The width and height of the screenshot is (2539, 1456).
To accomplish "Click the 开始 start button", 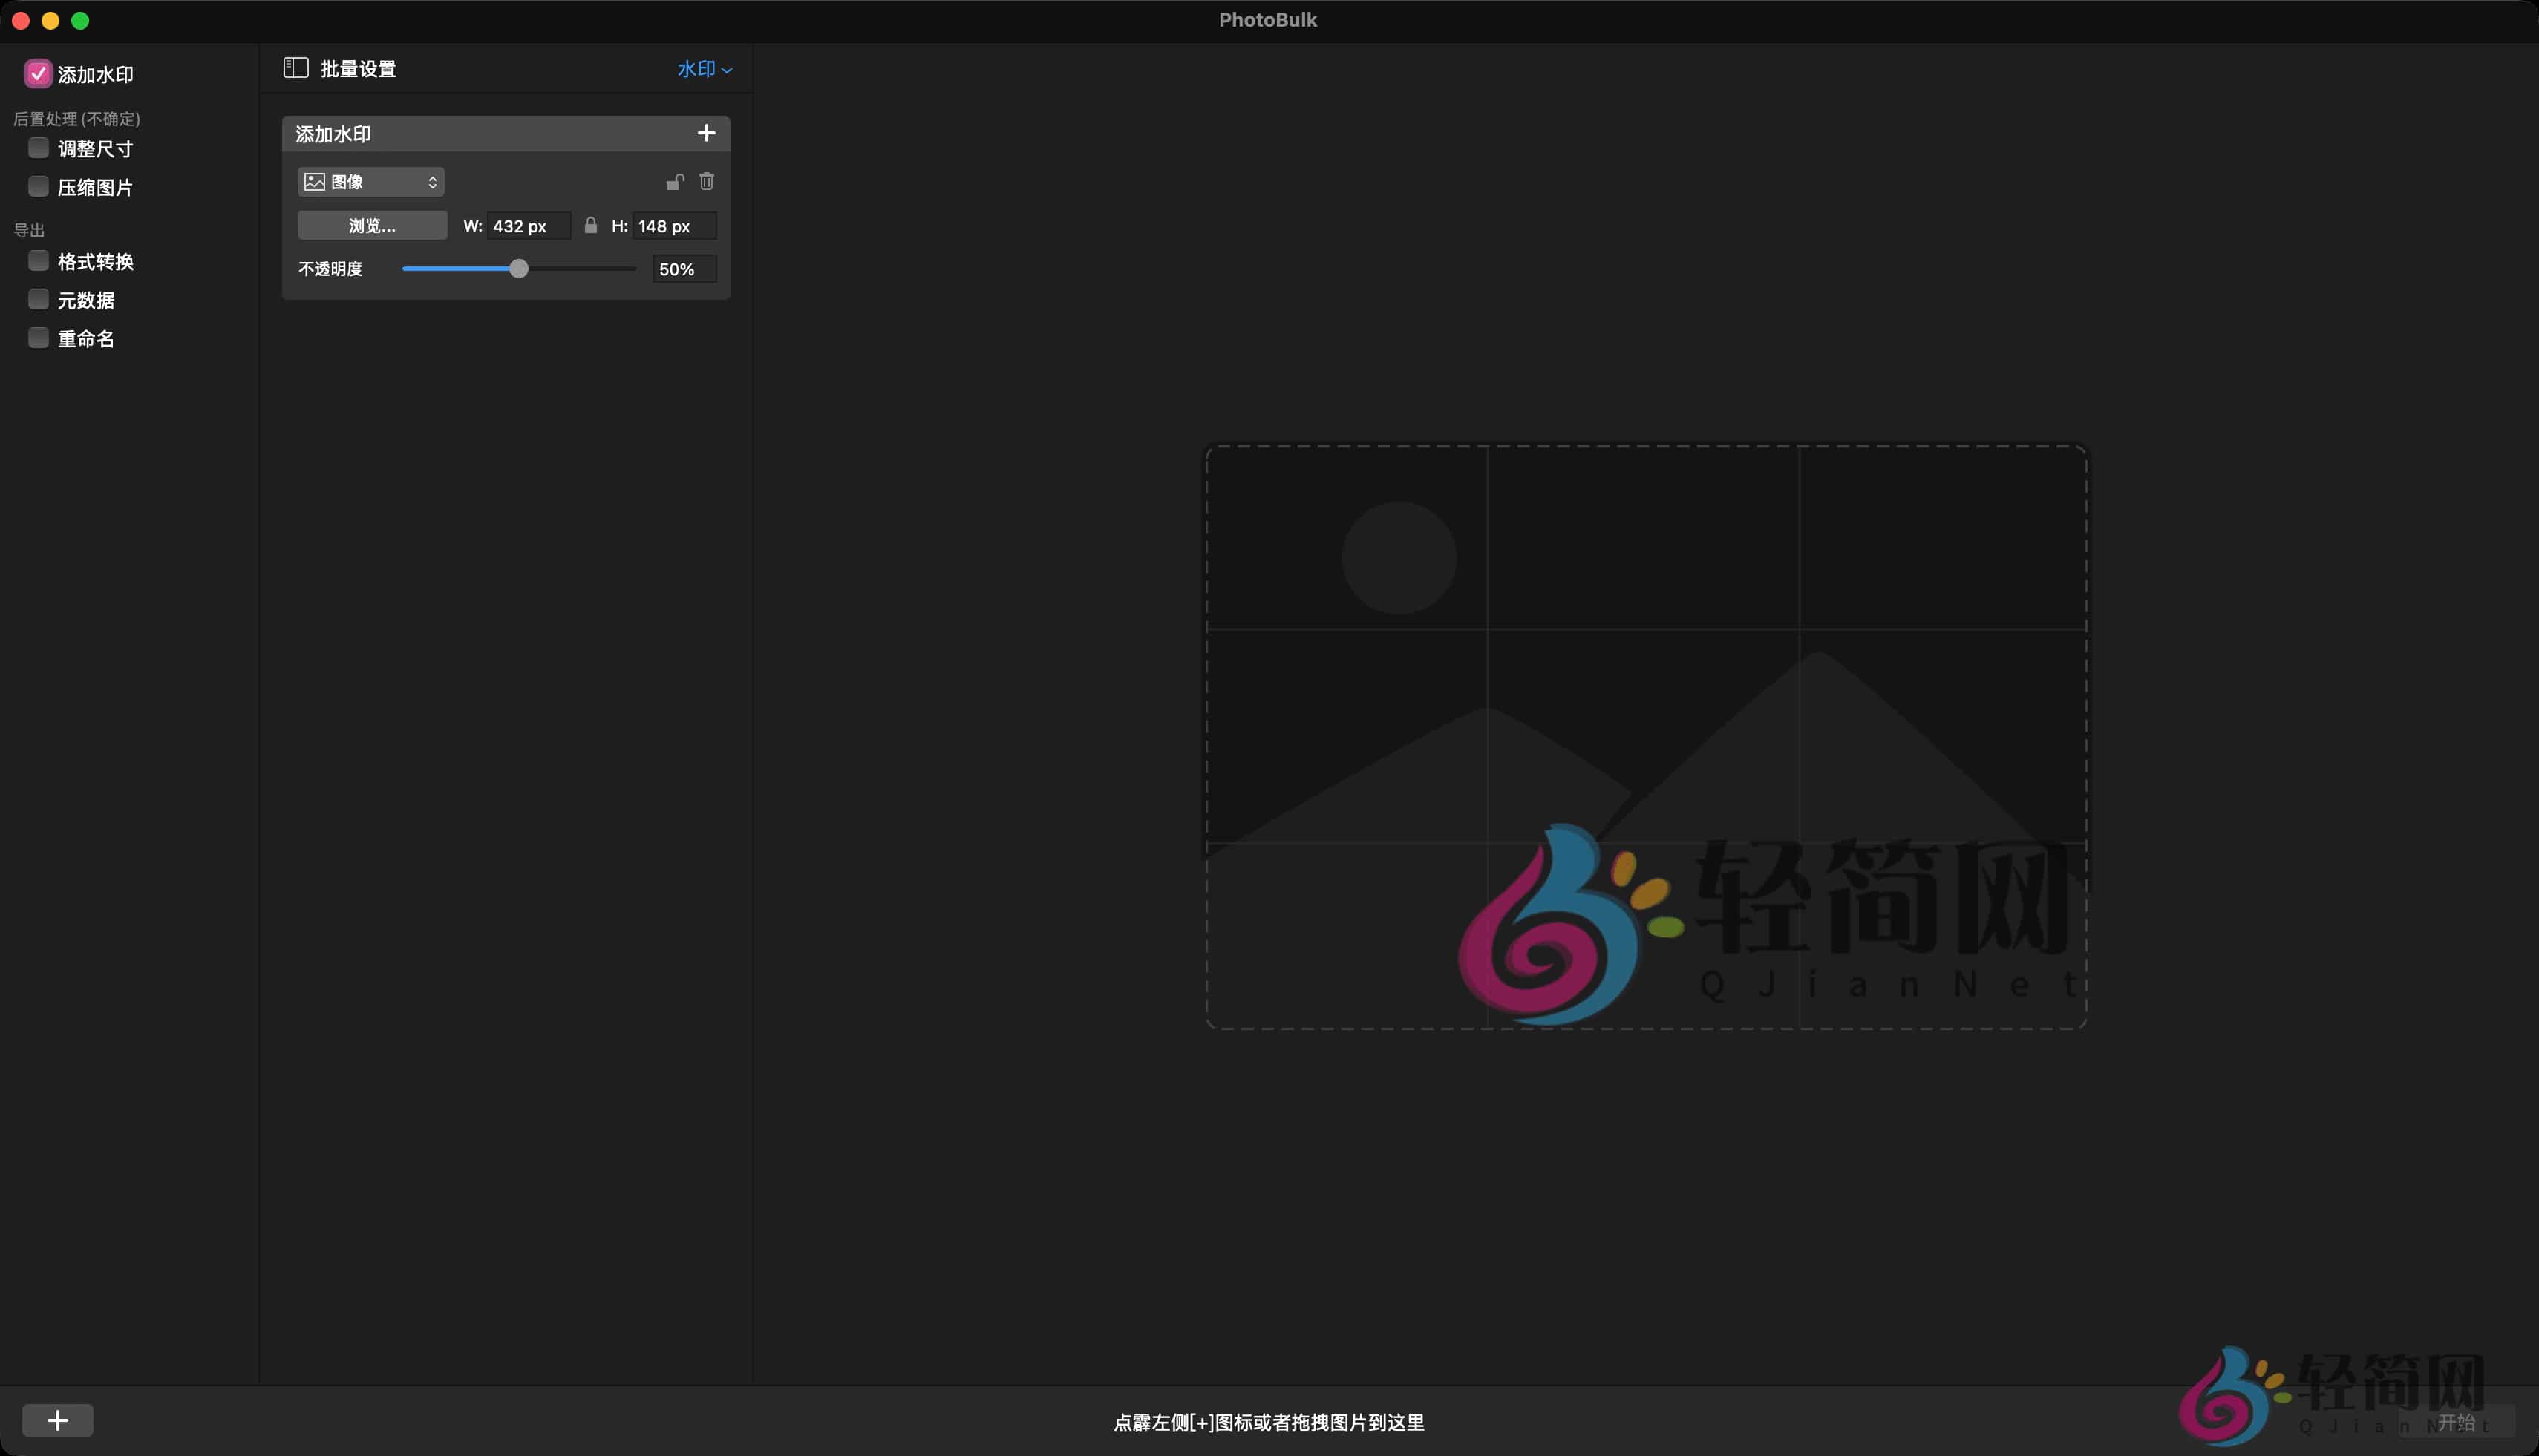I will pos(2457,1421).
